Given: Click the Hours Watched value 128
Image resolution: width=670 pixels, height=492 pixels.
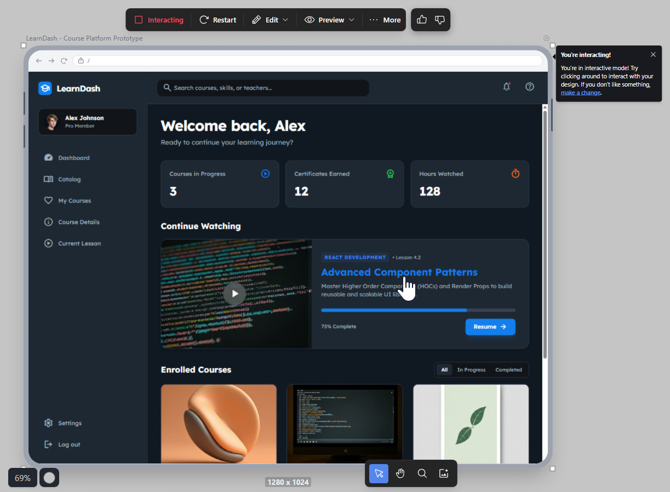Looking at the screenshot, I should pos(430,191).
